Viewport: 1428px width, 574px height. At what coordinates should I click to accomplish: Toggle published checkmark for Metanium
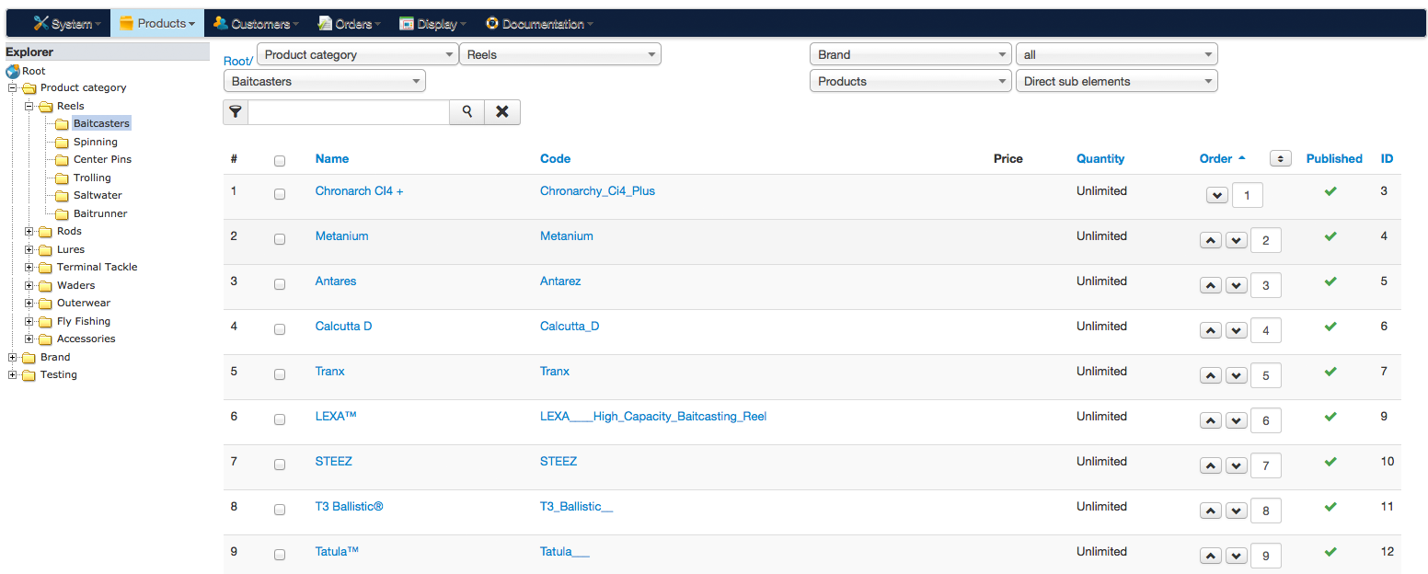(x=1330, y=236)
